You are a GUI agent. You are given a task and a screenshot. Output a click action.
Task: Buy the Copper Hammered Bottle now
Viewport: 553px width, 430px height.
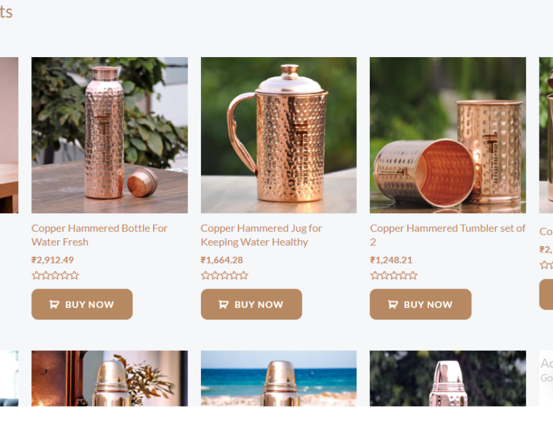click(x=82, y=304)
